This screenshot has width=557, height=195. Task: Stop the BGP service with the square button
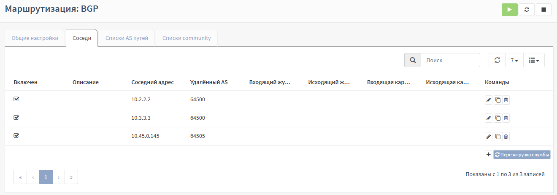[543, 9]
